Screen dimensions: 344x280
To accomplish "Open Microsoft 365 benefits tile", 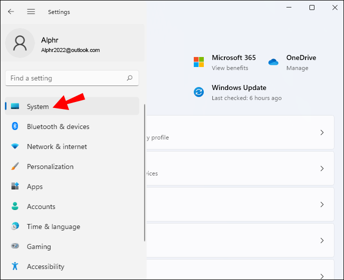I will pos(225,62).
